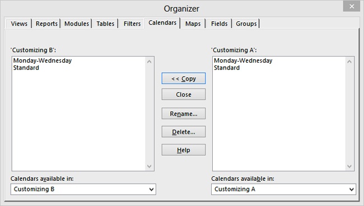Click the << Copy button
This screenshot has height=206, width=364.
[x=183, y=78]
